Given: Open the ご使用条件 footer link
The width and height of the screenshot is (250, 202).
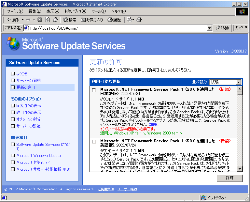Looking at the screenshot, I should point(106,189).
